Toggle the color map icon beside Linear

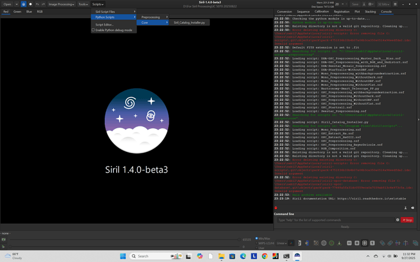[291, 243]
